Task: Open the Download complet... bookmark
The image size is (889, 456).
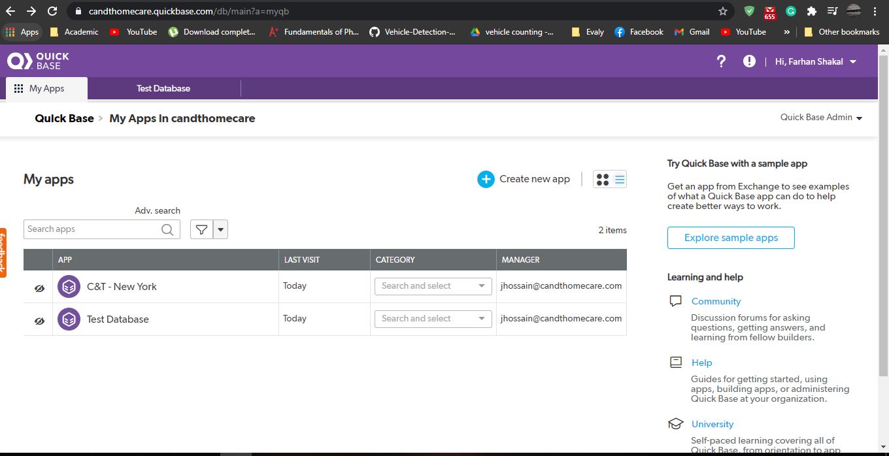Action: [212, 31]
